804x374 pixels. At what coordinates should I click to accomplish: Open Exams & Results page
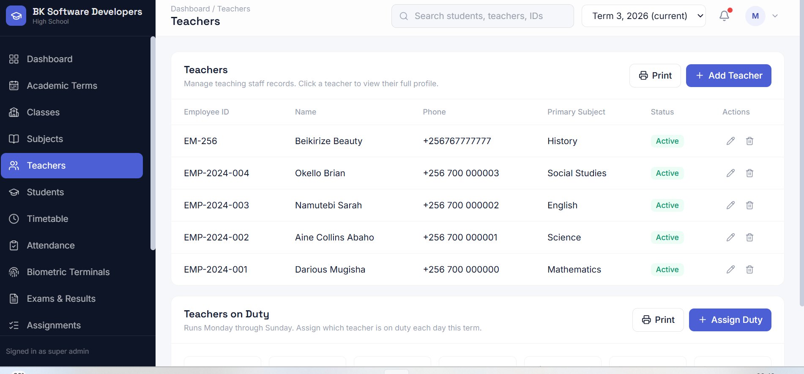pyautogui.click(x=72, y=299)
